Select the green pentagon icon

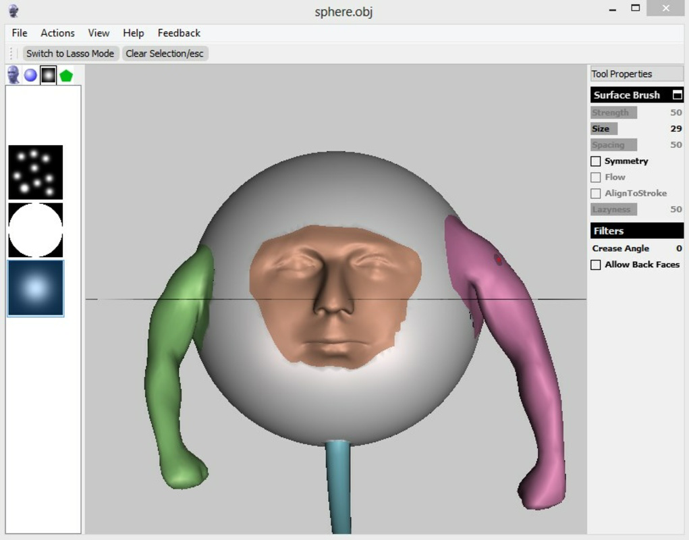click(65, 75)
